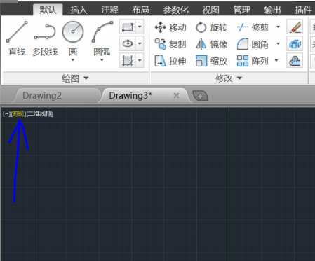Screen dimensions: 315x261
Task: Expand the 绘图 panel
Action: 75,78
